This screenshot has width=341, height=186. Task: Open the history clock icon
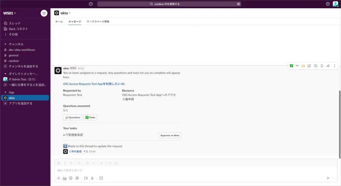pyautogui.click(x=91, y=4)
